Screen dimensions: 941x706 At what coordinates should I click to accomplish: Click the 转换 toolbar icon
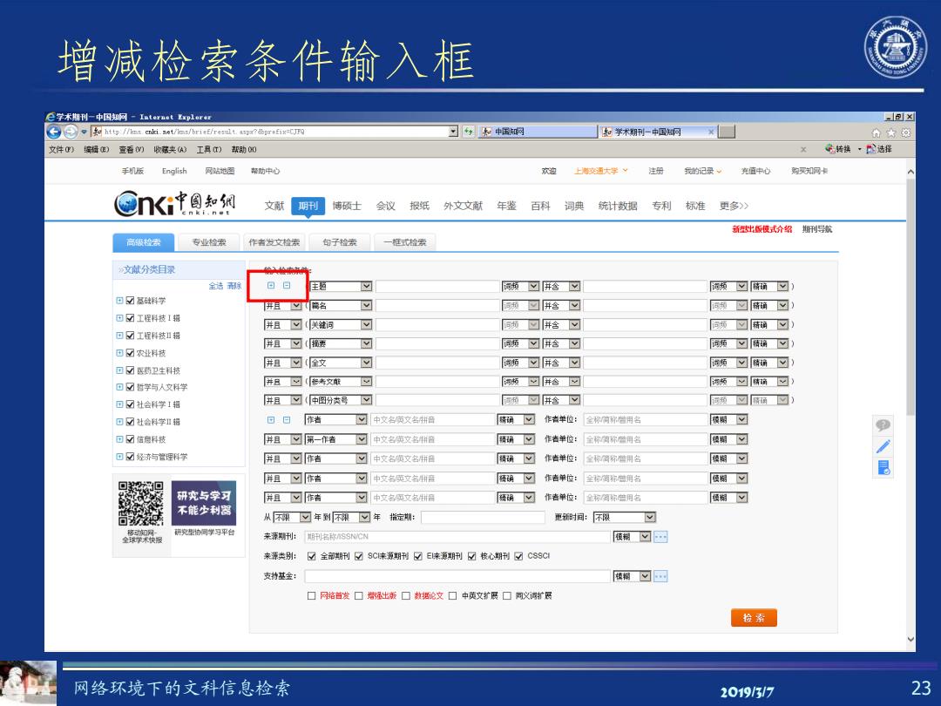point(838,149)
